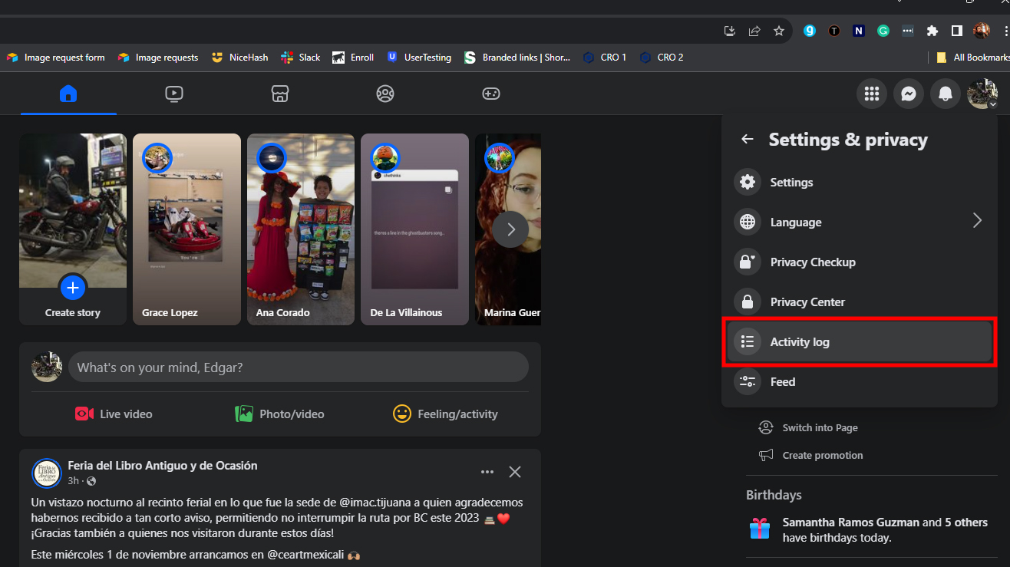Open the notifications bell

tap(946, 94)
